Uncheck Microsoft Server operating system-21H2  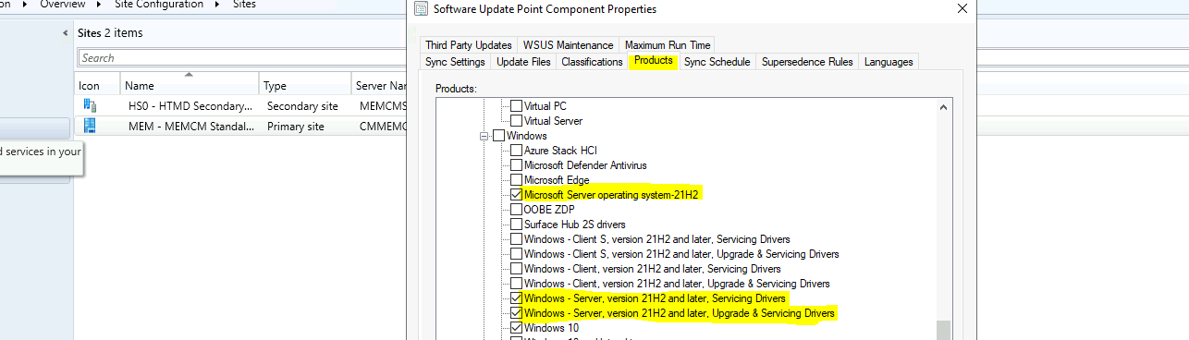pos(517,195)
